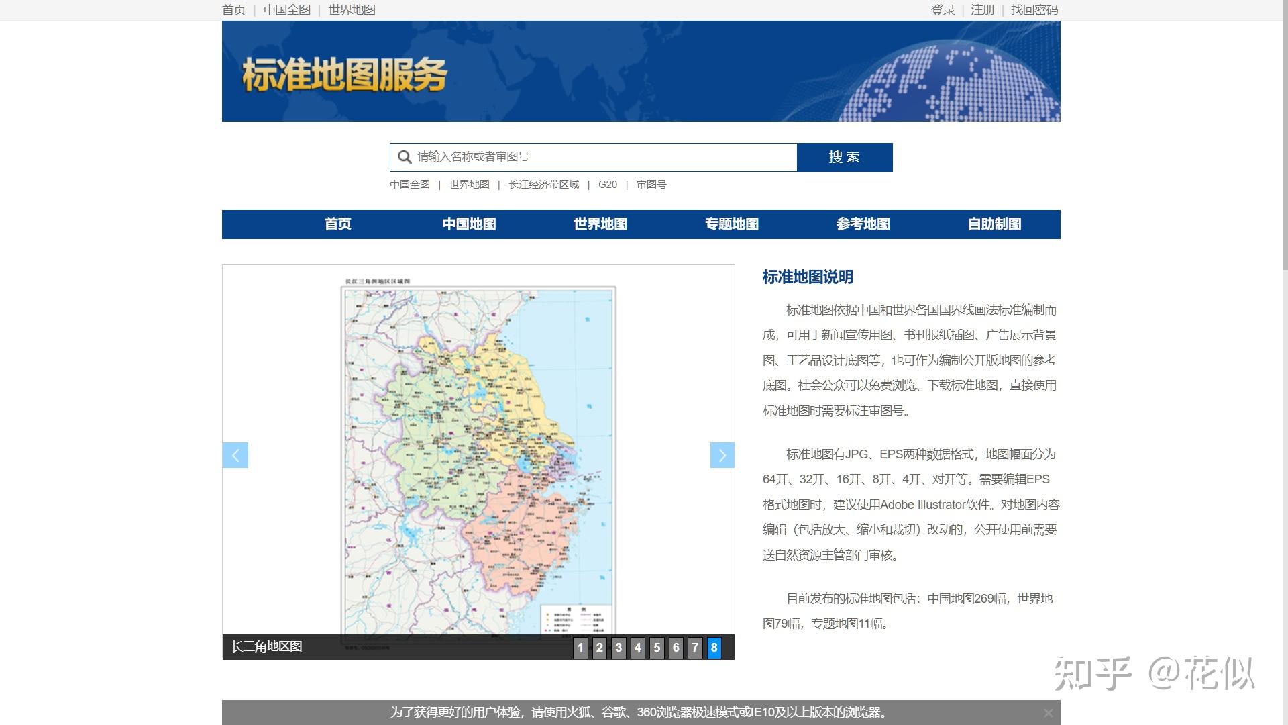
Task: Show carousel slide 3
Action: click(619, 648)
